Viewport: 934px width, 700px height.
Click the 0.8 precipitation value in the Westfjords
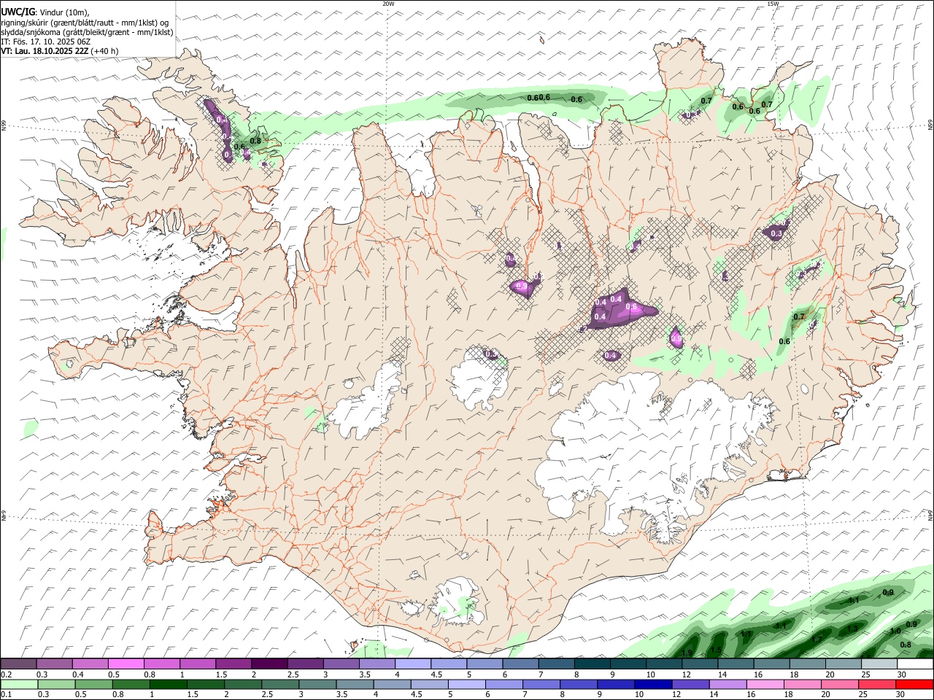pos(255,141)
